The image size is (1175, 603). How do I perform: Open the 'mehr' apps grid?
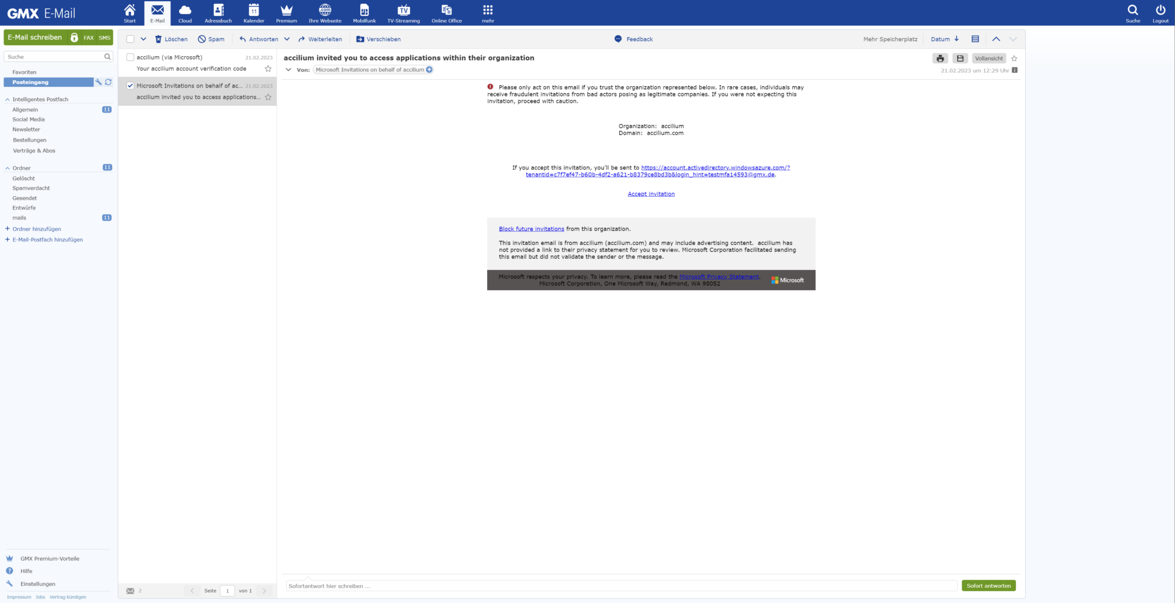[x=488, y=13]
